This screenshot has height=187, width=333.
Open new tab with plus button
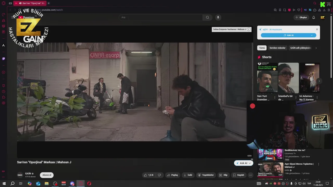coord(48,3)
